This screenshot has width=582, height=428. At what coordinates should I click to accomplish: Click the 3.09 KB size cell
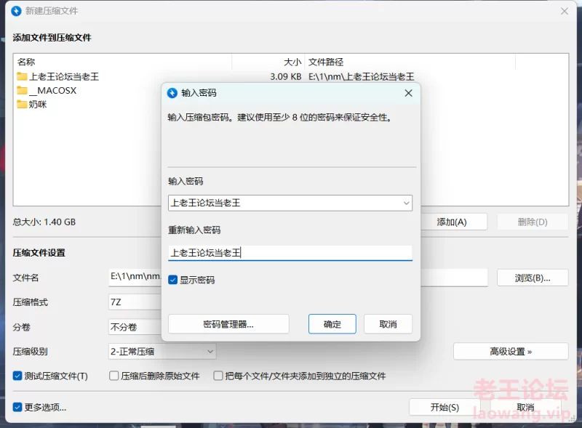285,77
